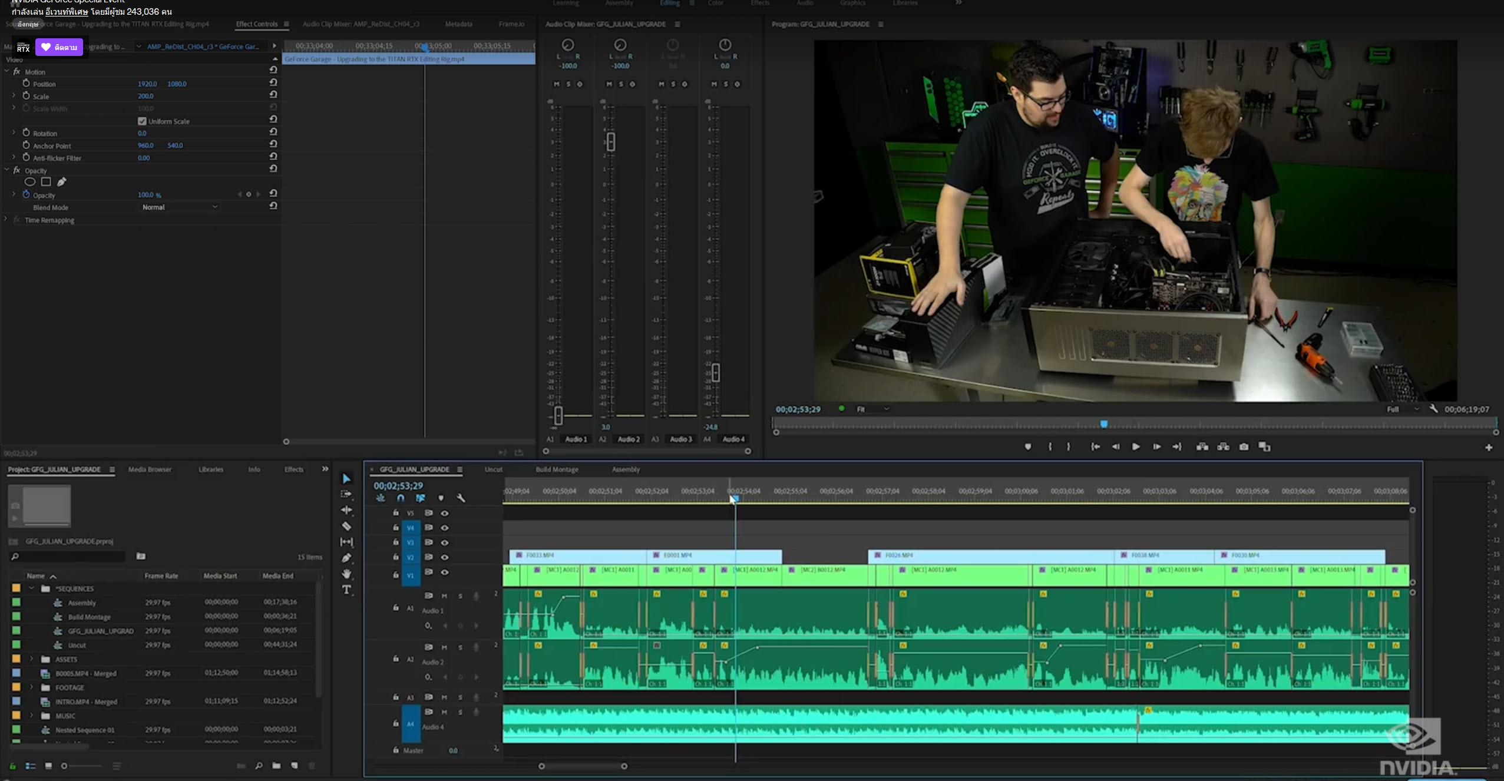Select the Razor tool in toolbar
The width and height of the screenshot is (1504, 781).
[x=346, y=526]
